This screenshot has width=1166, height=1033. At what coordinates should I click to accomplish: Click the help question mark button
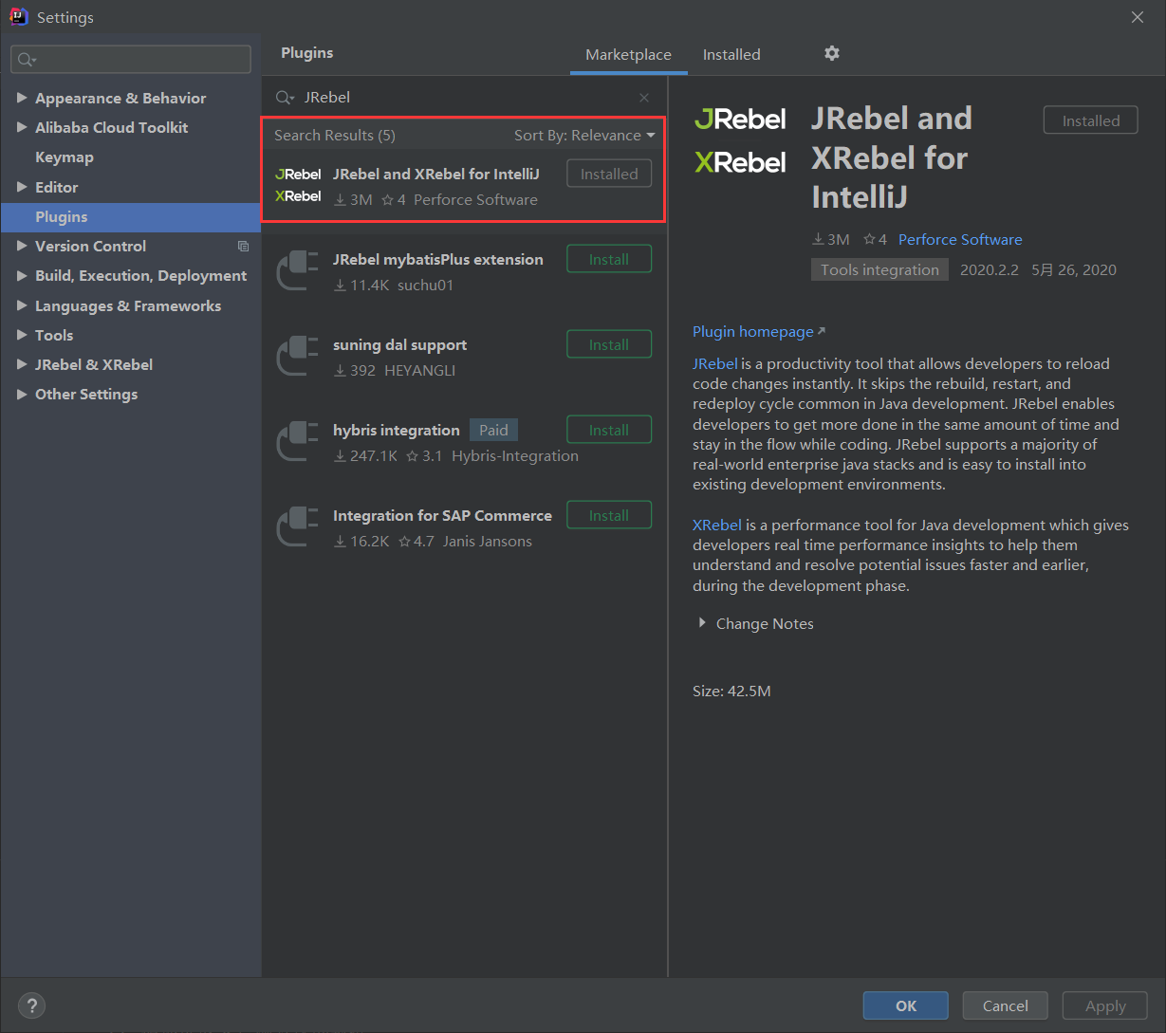point(31,1006)
